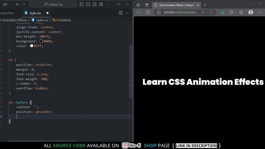Open browser extensions refresh-style icon
The width and height of the screenshot is (265, 149).
231,12
